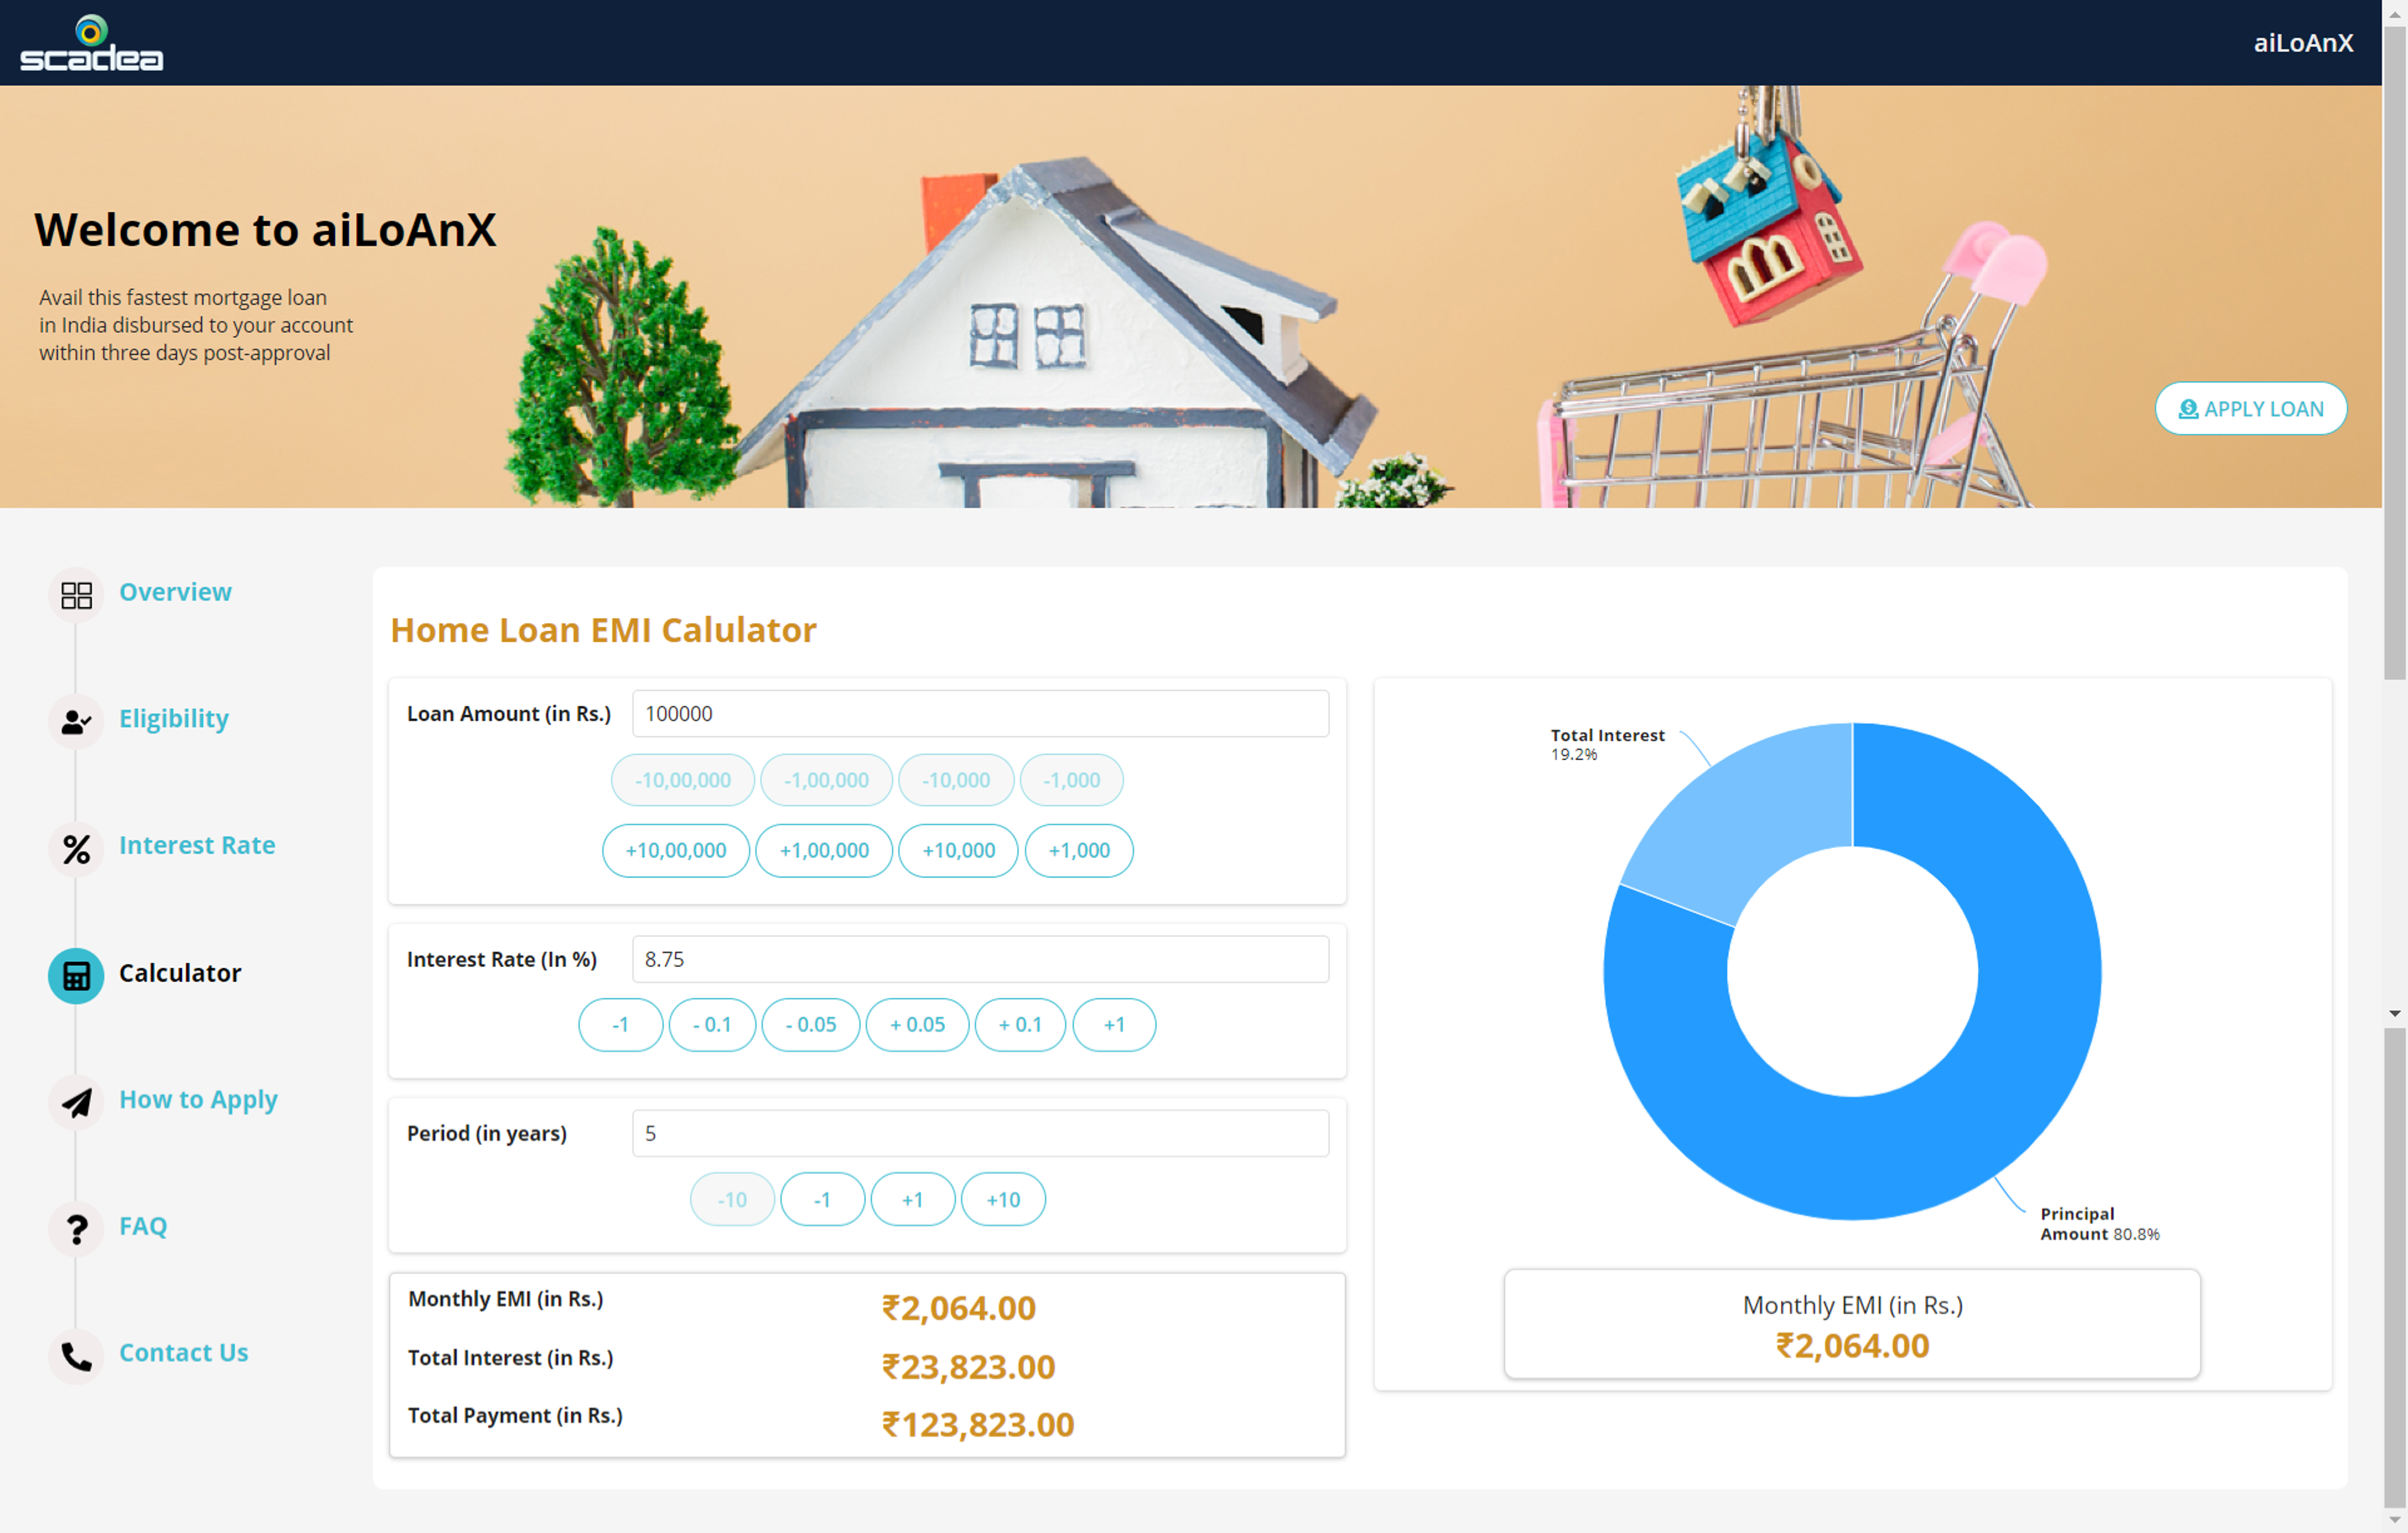Click the Contact Us phone icon
This screenshot has height=1533, width=2408.
(x=76, y=1356)
